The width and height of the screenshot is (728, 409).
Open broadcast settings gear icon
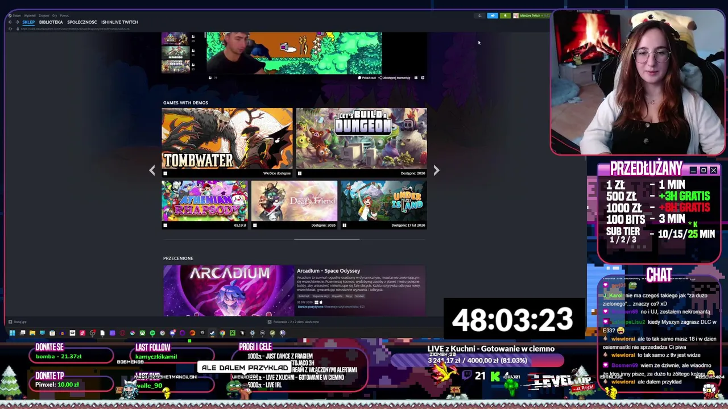[x=416, y=78]
